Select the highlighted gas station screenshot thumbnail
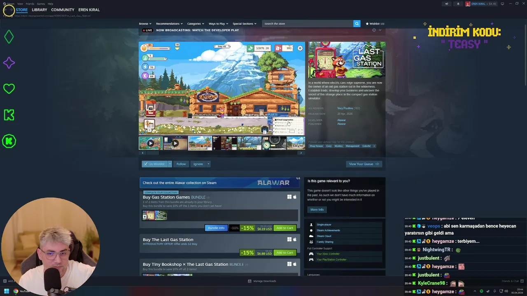527x296 pixels. [200, 143]
